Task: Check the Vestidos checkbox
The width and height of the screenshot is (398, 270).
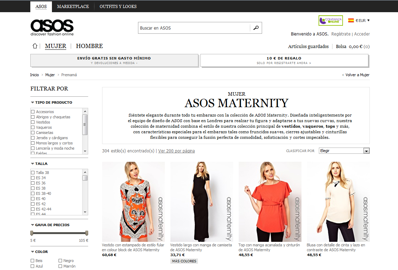Action: (x=33, y=122)
